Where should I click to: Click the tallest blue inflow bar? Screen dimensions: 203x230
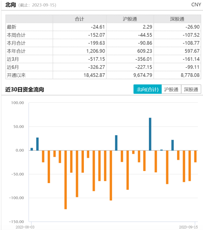point(150,134)
